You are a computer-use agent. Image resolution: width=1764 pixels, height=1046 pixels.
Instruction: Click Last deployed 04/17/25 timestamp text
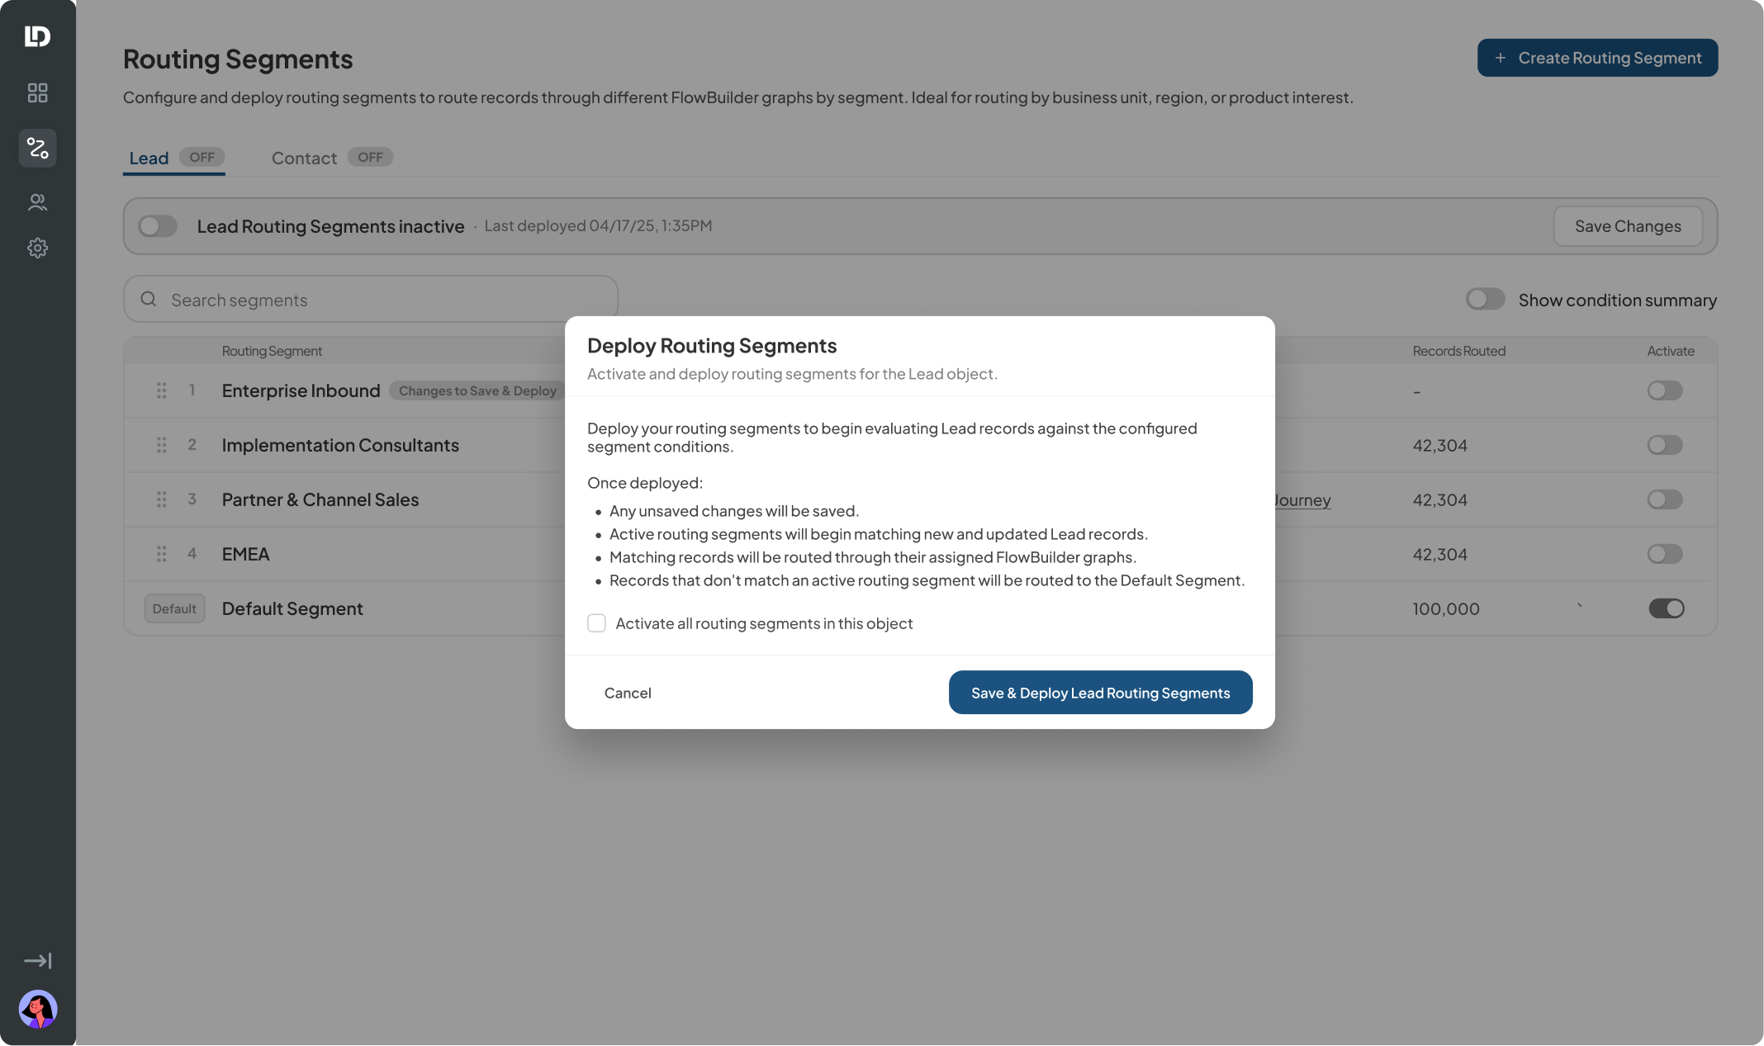598,225
